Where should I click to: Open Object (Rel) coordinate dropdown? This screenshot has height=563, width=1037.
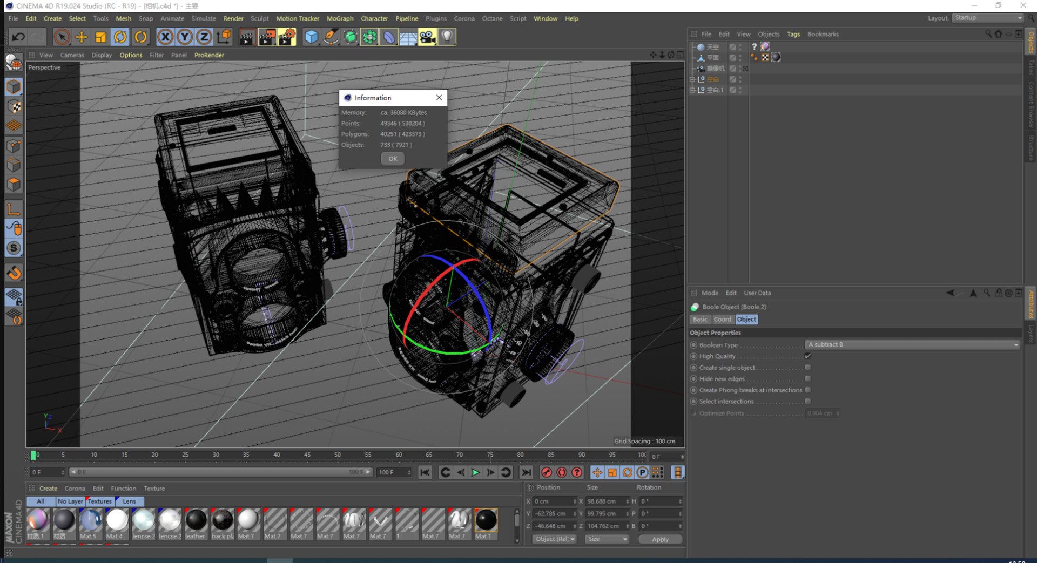coord(555,539)
